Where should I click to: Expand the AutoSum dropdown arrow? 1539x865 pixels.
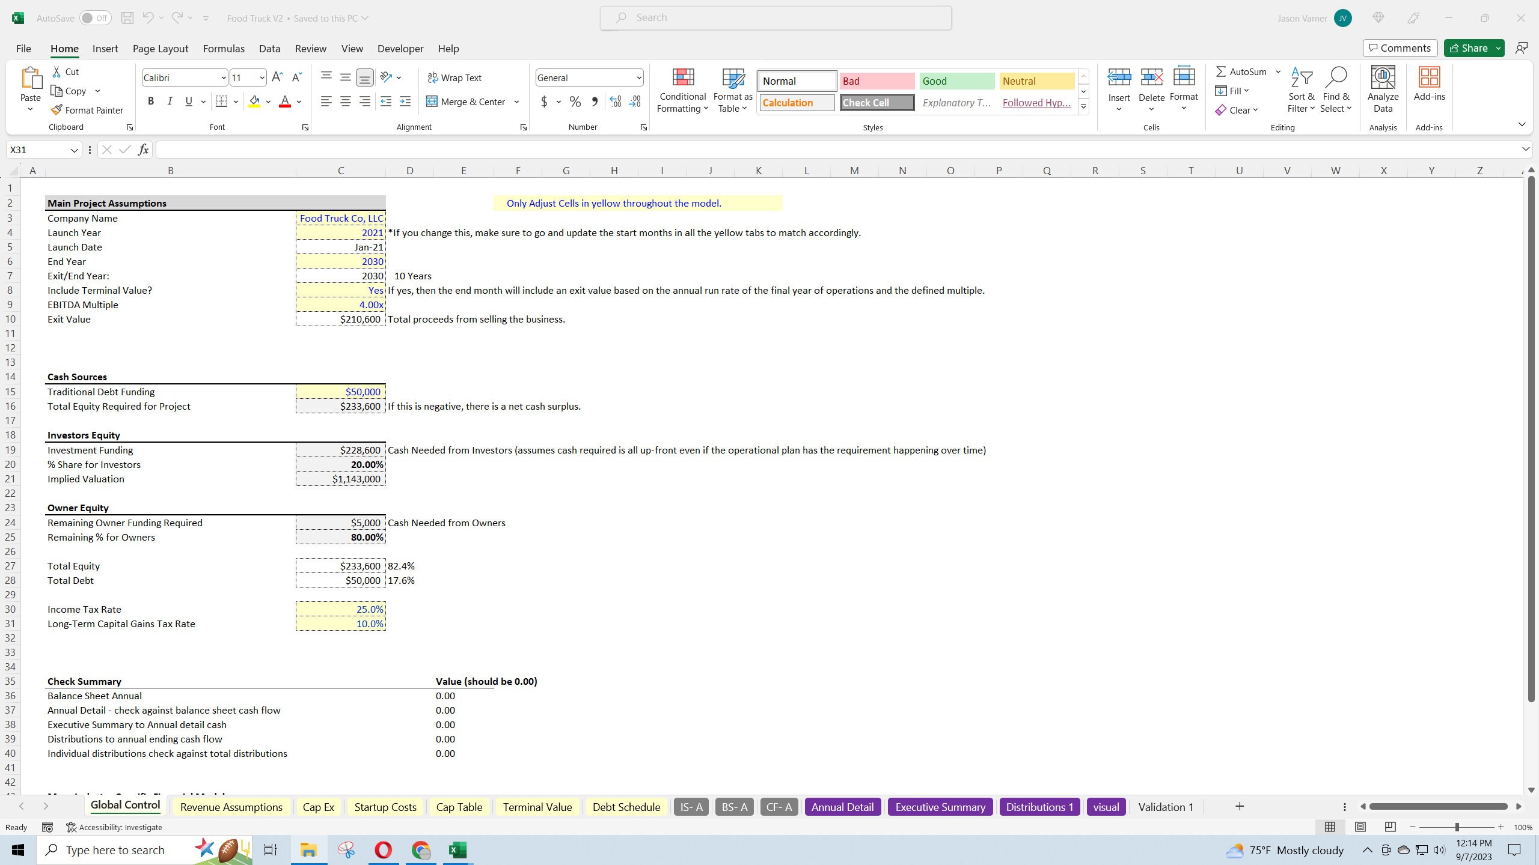tap(1278, 71)
